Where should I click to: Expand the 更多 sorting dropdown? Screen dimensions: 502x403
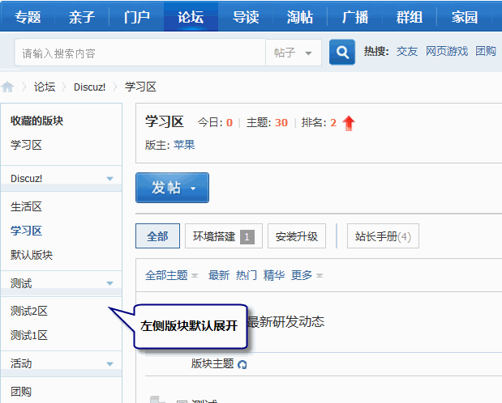click(x=307, y=275)
